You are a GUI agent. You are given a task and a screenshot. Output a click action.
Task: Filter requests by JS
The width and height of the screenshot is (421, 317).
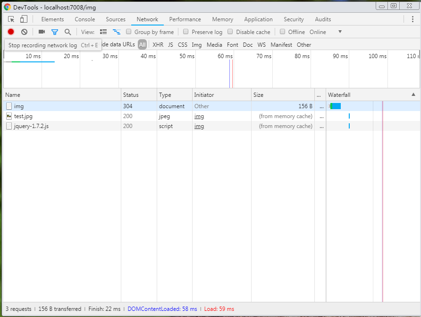point(170,44)
